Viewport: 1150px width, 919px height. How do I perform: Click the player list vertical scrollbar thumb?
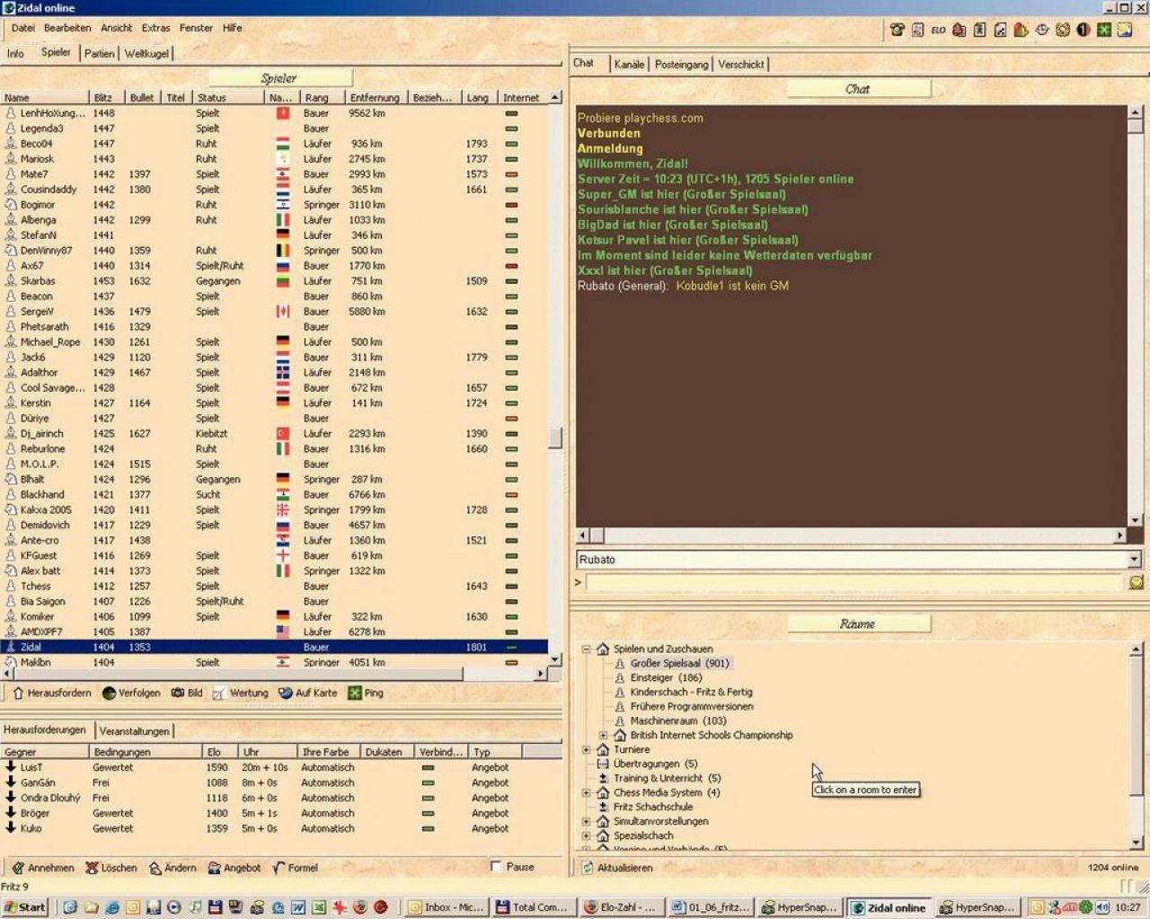pyautogui.click(x=555, y=437)
